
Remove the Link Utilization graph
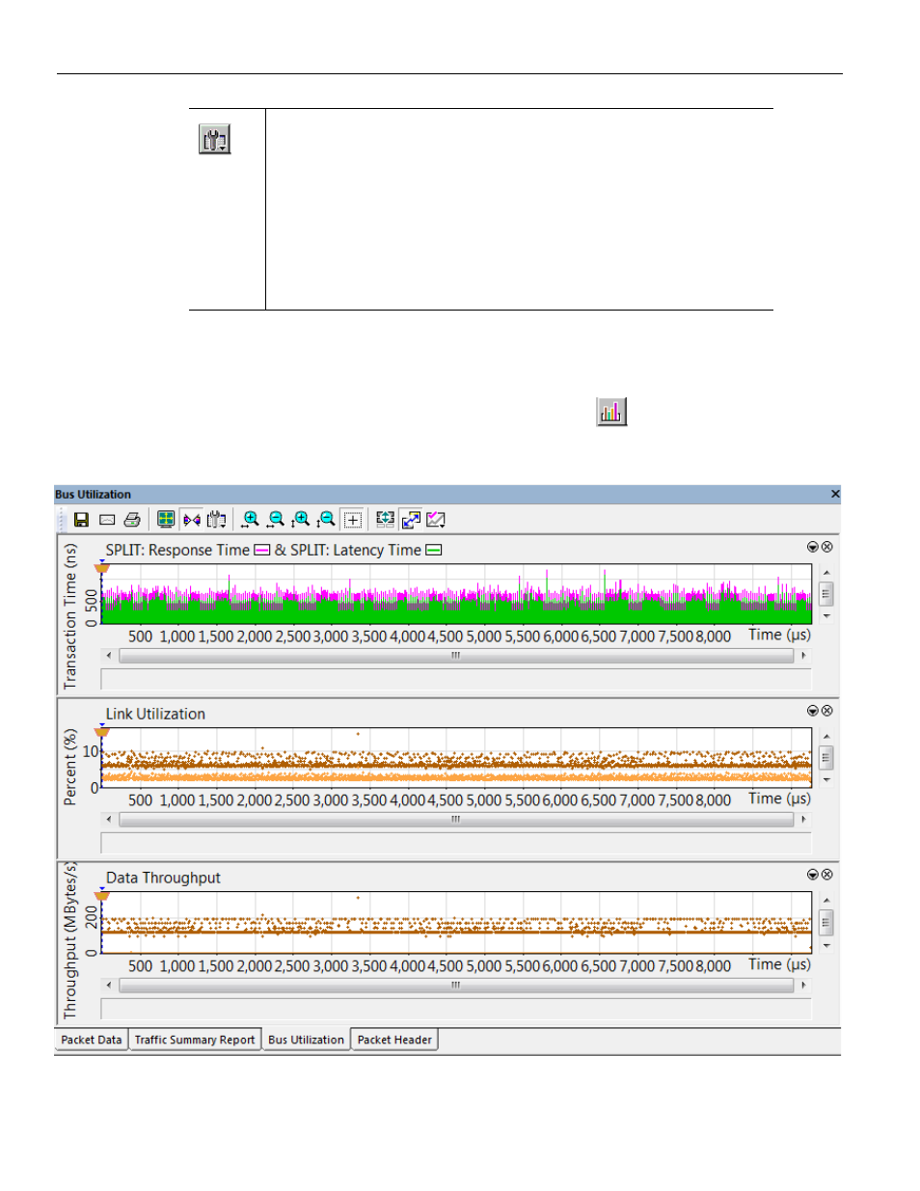(826, 711)
